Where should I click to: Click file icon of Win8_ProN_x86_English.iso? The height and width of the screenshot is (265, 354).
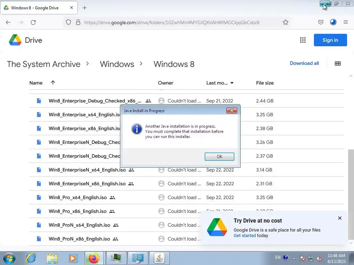(39, 239)
